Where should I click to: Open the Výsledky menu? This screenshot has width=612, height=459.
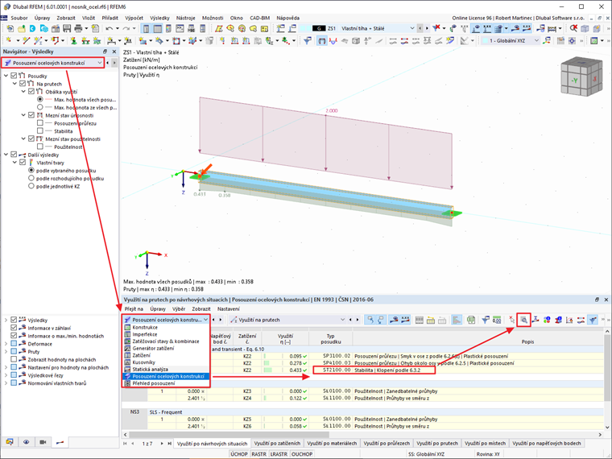click(159, 18)
